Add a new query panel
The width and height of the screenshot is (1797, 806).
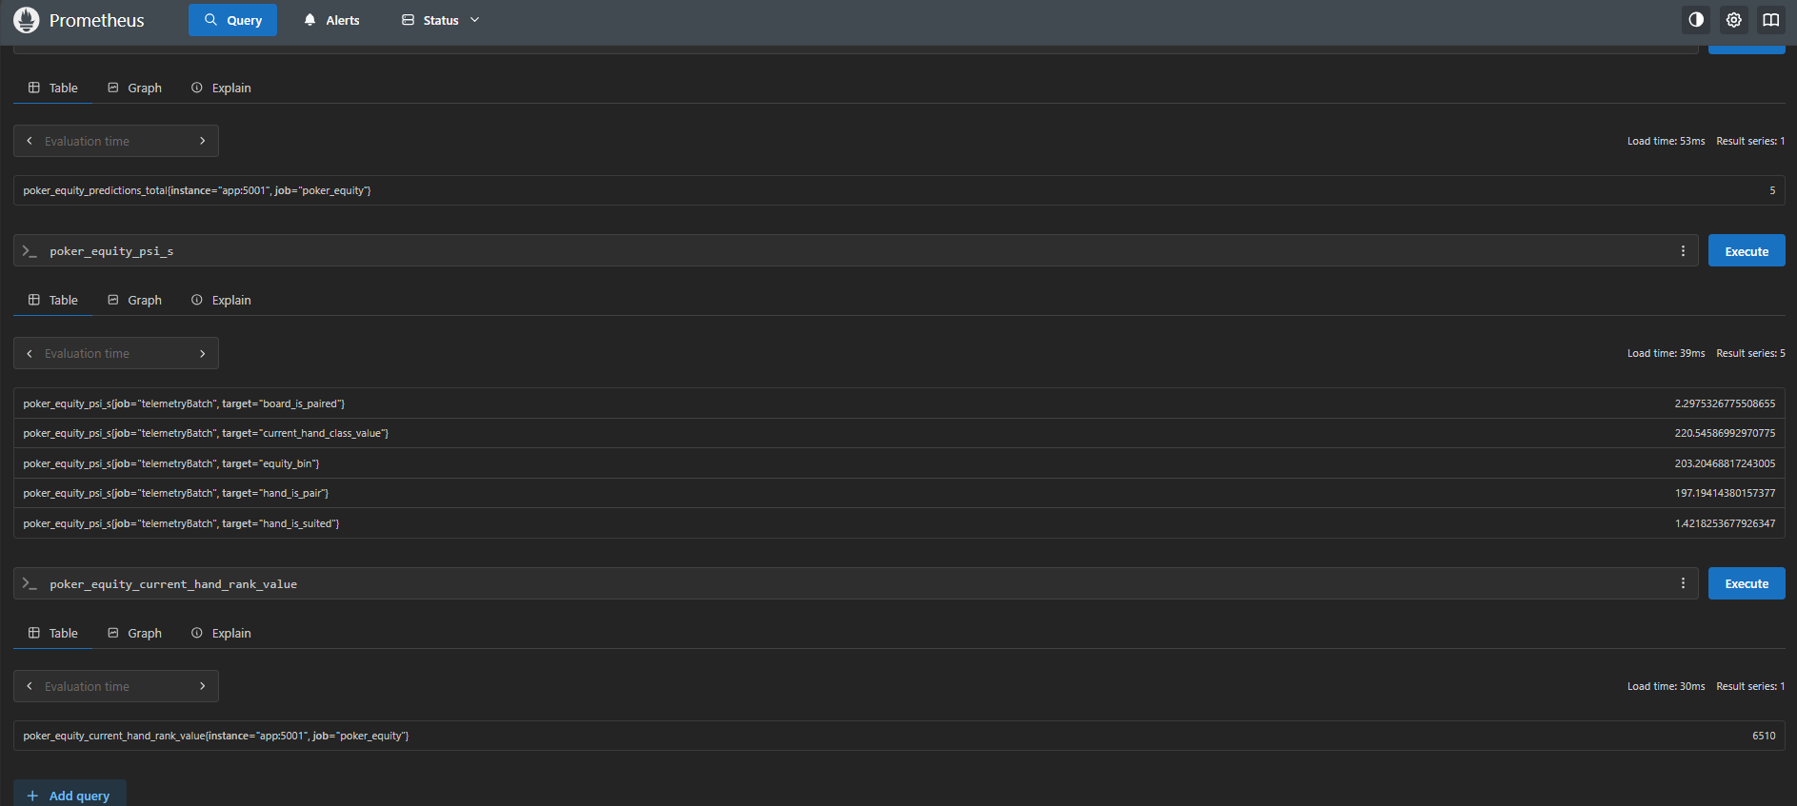pos(70,795)
